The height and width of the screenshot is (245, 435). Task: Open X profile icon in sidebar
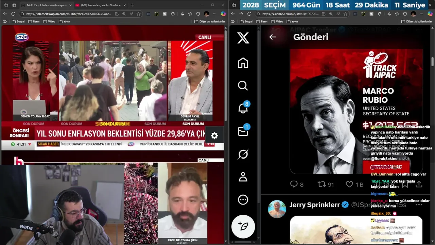coord(243,177)
